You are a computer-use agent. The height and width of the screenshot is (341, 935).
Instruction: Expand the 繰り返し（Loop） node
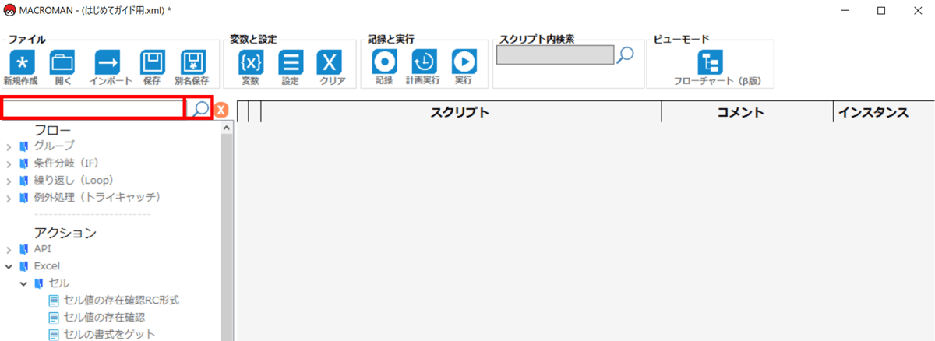tap(9, 181)
